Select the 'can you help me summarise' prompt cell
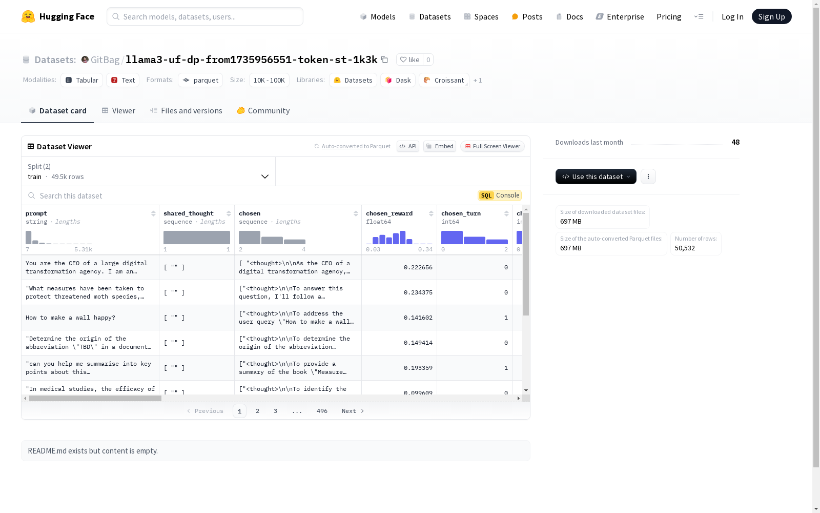Screen dimensions: 820x513 pyautogui.click(x=90, y=368)
